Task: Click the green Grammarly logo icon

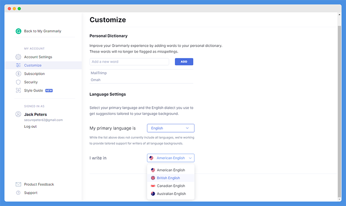Action: point(18,31)
